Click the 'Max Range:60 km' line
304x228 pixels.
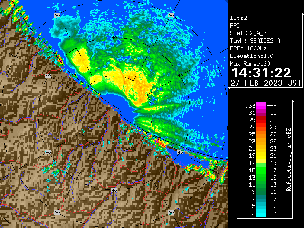255,64
